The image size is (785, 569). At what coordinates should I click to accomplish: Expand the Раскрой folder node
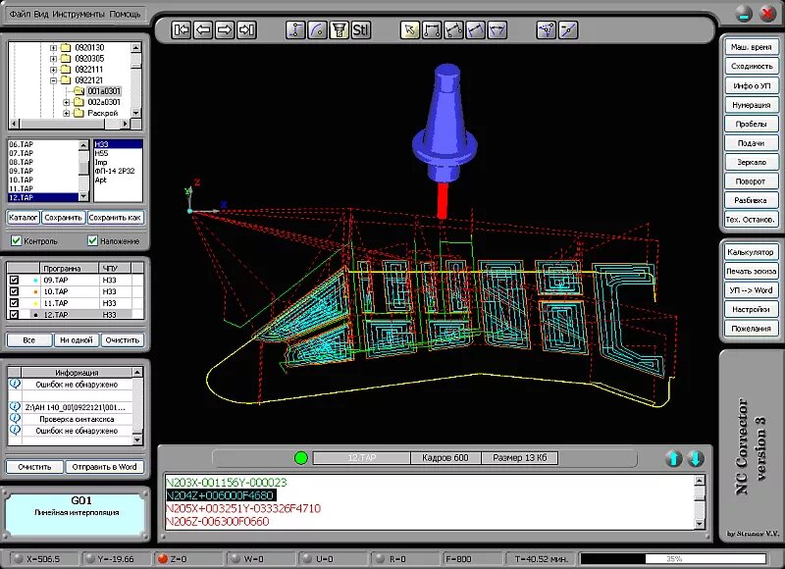pyautogui.click(x=66, y=113)
